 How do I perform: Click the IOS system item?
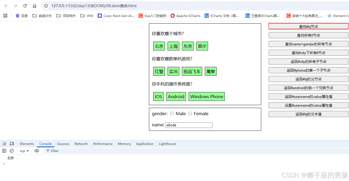tap(159, 96)
